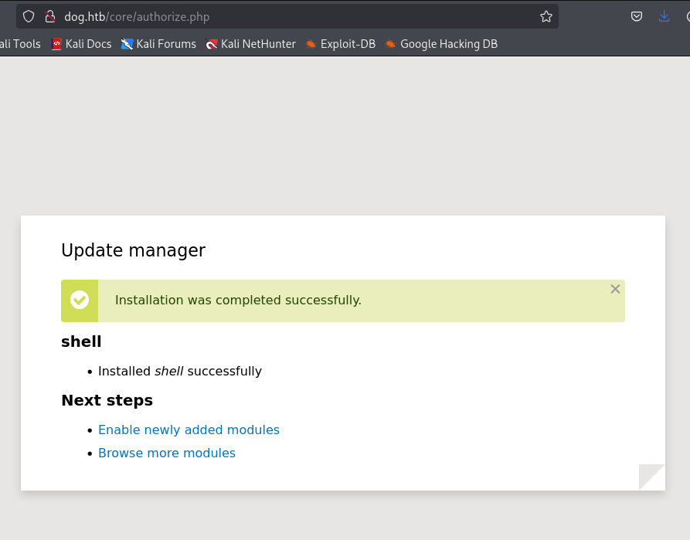Save page to Pocket icon
Viewport: 690px width, 540px height.
637,17
